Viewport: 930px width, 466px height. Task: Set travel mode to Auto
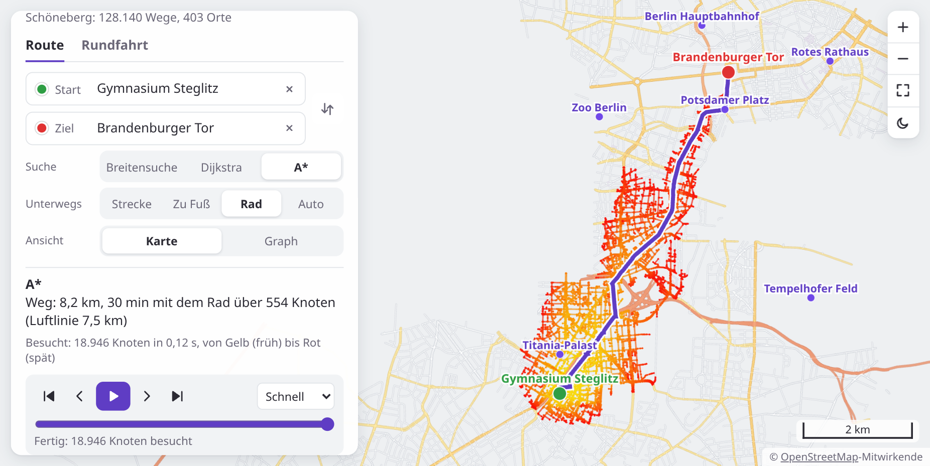tap(311, 204)
